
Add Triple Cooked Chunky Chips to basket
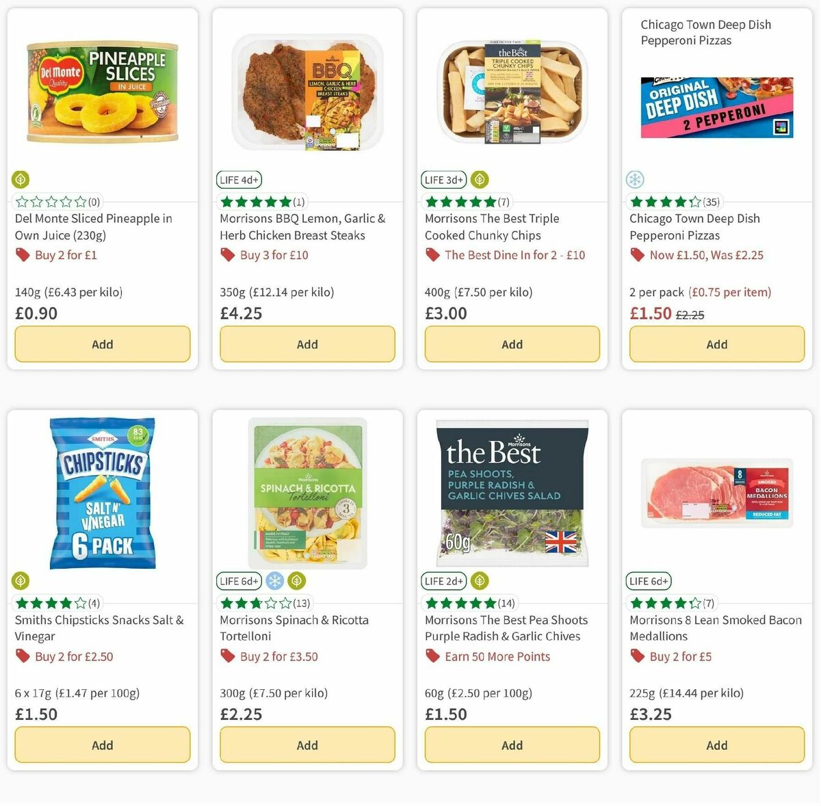[512, 344]
